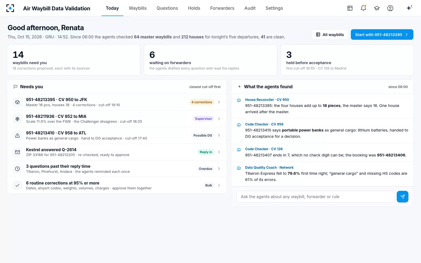Image resolution: width=421 pixels, height=263 pixels.
Task: Click the Ask the agents input field
Action: [315, 197]
